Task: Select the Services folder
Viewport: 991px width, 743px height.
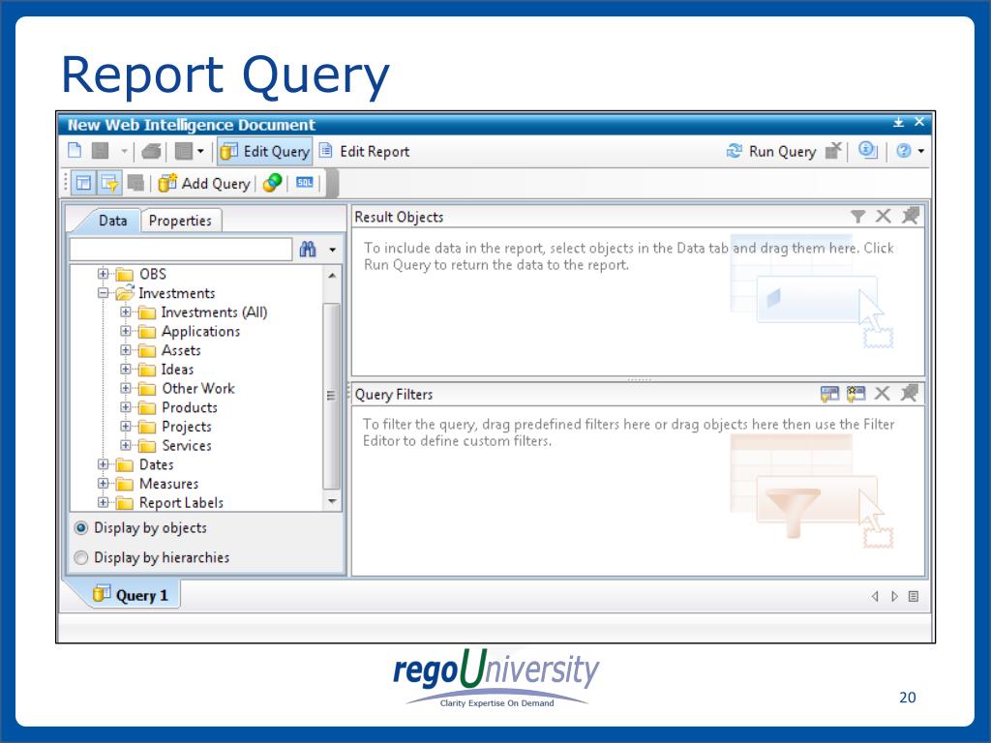Action: [x=186, y=445]
